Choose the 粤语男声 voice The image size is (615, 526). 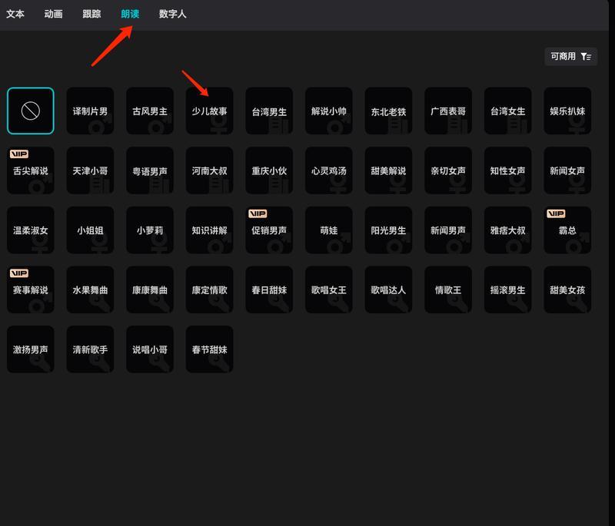(150, 170)
